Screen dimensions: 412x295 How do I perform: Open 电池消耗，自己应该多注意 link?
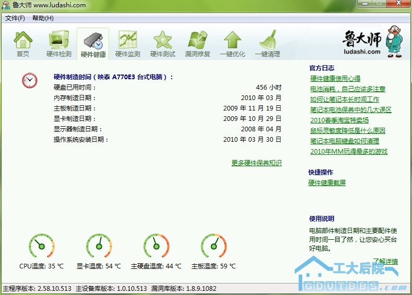coord(348,89)
